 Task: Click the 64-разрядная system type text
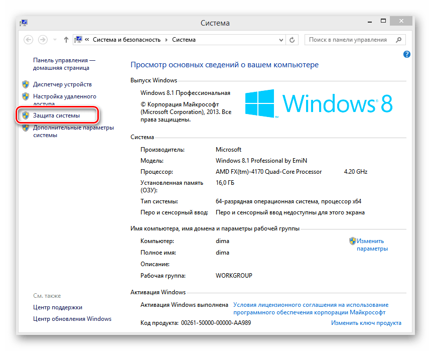[x=289, y=201]
